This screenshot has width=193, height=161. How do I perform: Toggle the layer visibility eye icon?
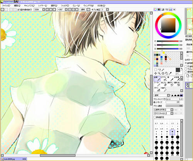click(x=187, y=84)
